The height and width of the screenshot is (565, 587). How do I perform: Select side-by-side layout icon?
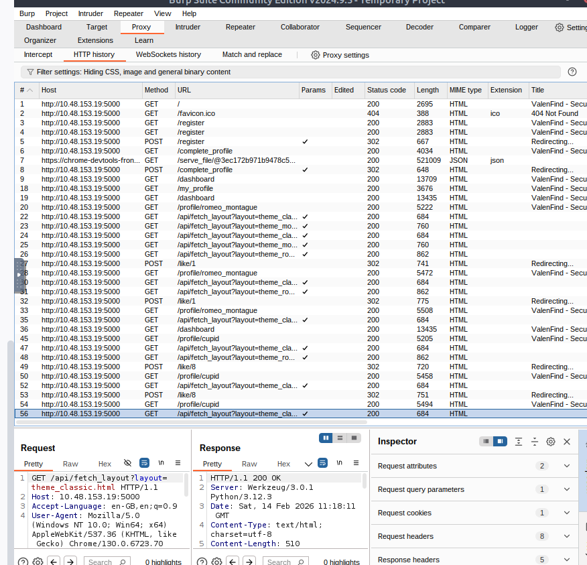(326, 438)
